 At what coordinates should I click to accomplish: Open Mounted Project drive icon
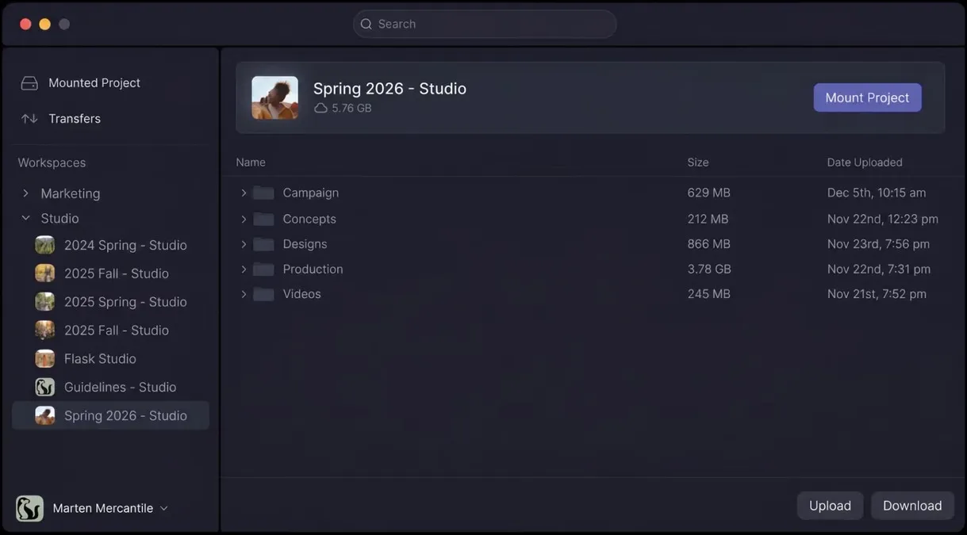[29, 83]
